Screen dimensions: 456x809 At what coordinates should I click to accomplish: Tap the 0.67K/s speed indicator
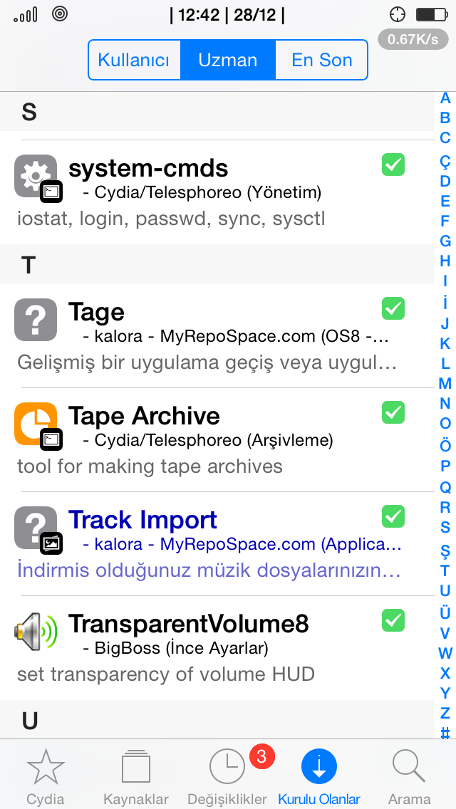(413, 39)
